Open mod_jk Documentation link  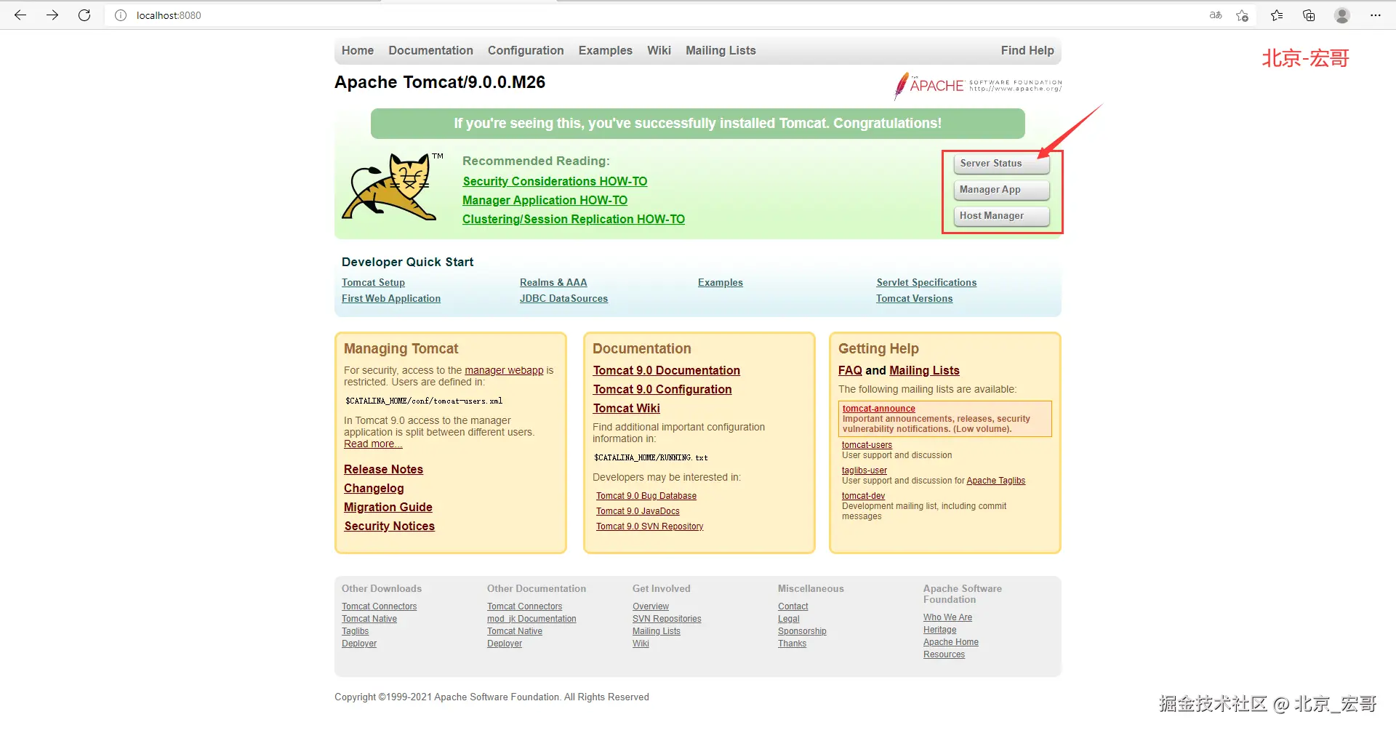pos(531,619)
